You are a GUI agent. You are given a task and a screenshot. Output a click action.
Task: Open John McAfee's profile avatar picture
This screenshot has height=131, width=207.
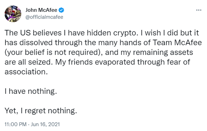tap(13, 14)
